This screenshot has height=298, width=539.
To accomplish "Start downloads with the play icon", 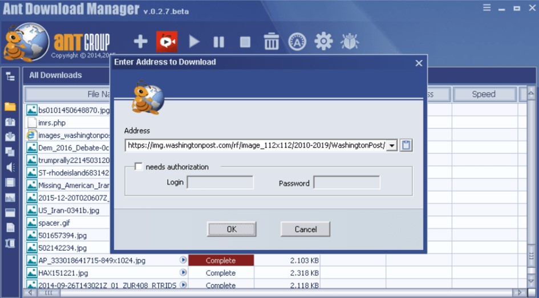I will 194,42.
